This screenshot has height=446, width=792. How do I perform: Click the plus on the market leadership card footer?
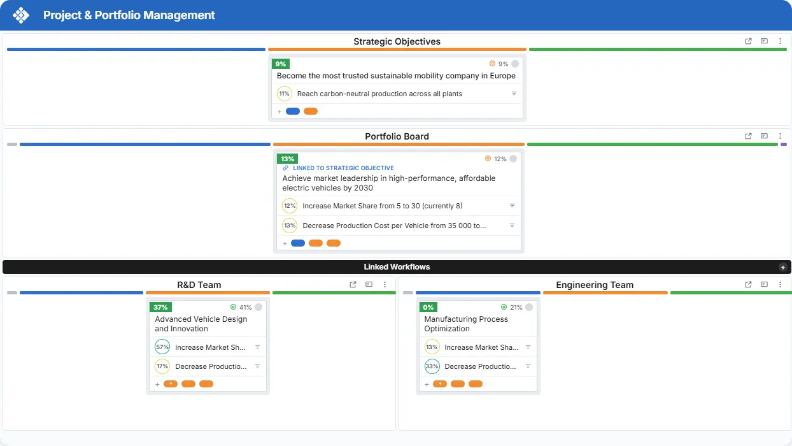coord(285,243)
